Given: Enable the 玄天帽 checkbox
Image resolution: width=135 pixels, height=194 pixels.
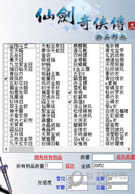Looking at the screenshot, I should (x=6, y=50).
